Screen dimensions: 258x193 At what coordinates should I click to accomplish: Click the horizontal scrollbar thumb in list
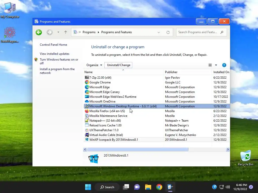(x=138, y=149)
